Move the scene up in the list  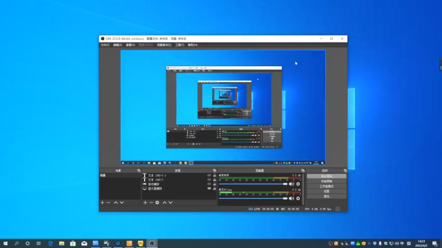tap(115, 202)
